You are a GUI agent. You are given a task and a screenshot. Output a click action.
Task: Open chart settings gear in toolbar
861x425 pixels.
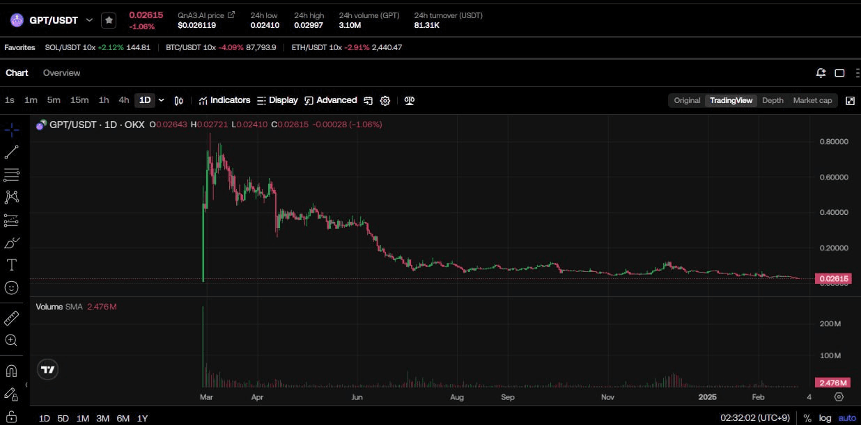(x=385, y=100)
